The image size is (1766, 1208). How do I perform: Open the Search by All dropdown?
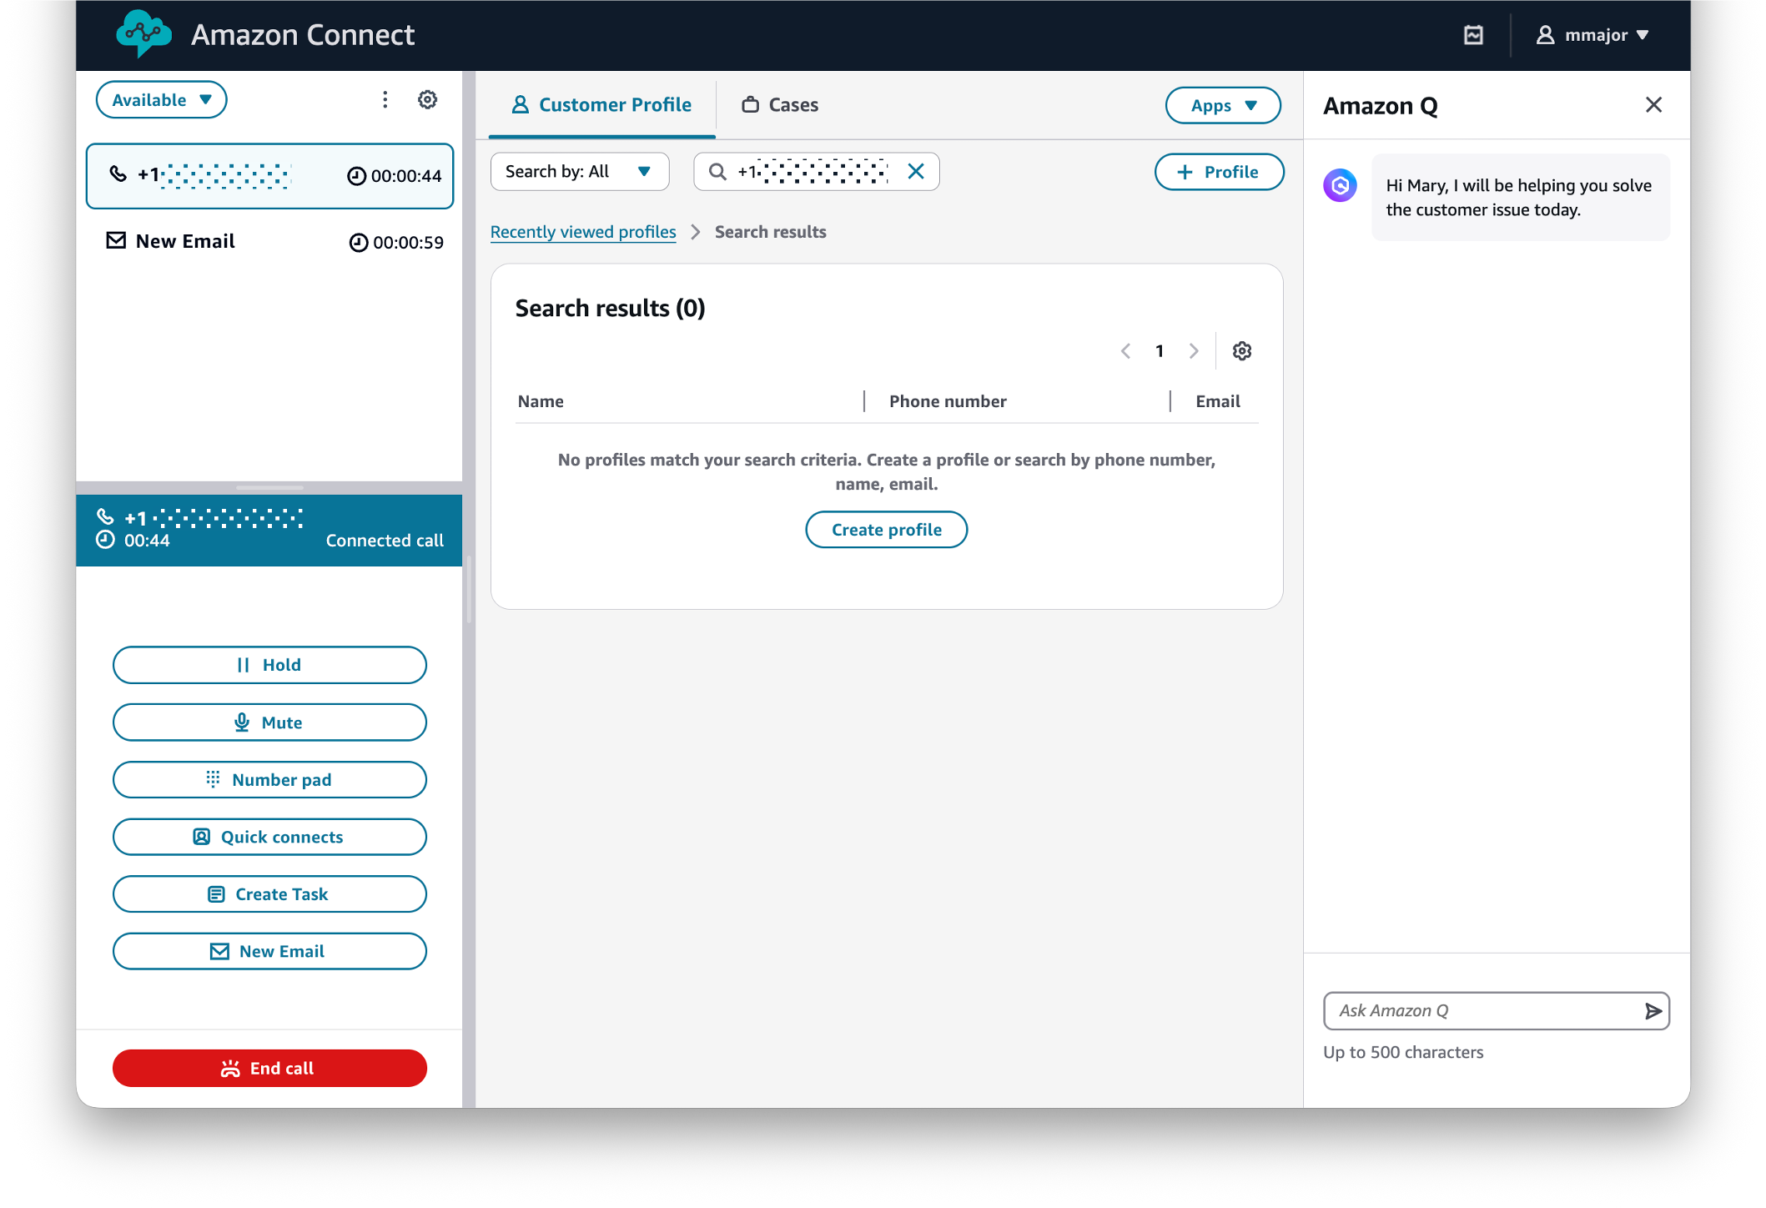click(579, 171)
